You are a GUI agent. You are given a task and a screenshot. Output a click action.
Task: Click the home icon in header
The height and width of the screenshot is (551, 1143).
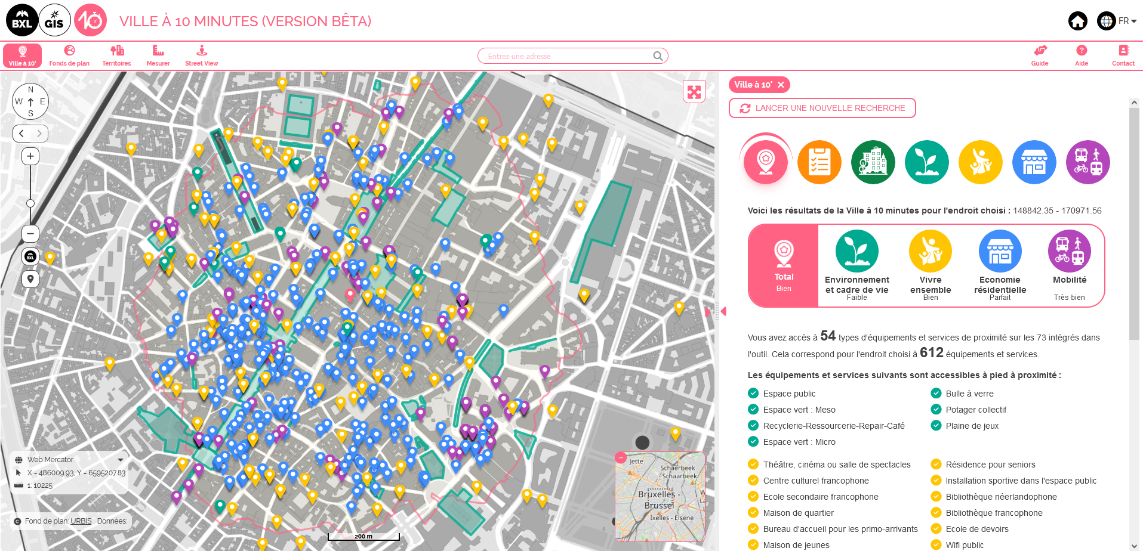1077,21
